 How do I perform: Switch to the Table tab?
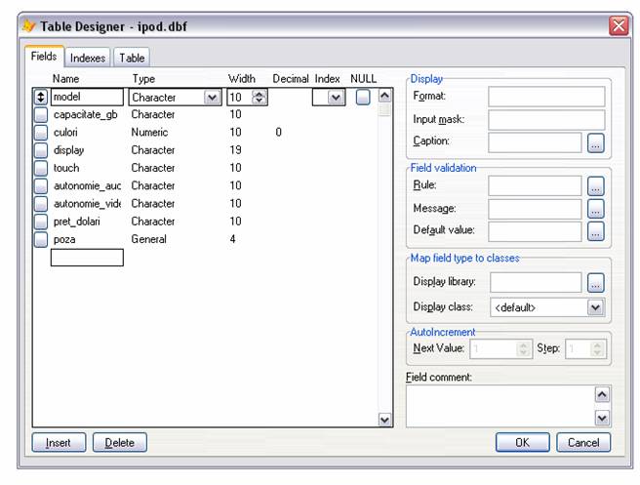pos(132,59)
